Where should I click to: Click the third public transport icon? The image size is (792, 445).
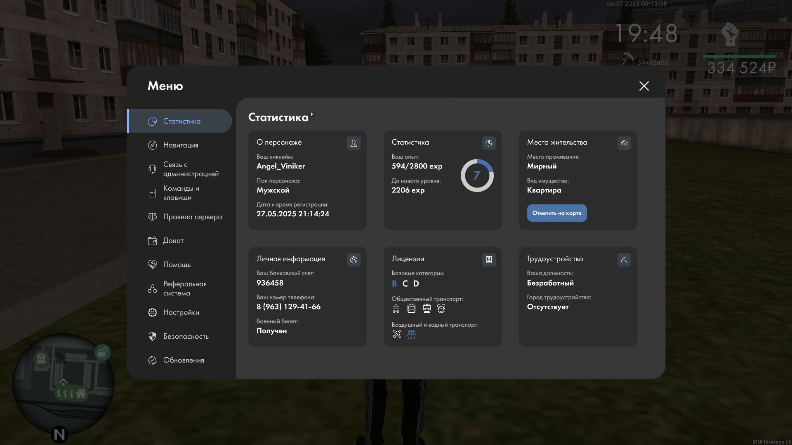427,309
